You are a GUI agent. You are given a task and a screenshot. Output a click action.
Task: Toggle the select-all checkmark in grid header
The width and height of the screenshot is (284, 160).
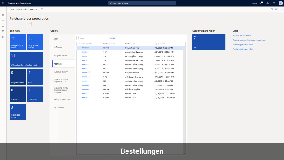(78, 44)
